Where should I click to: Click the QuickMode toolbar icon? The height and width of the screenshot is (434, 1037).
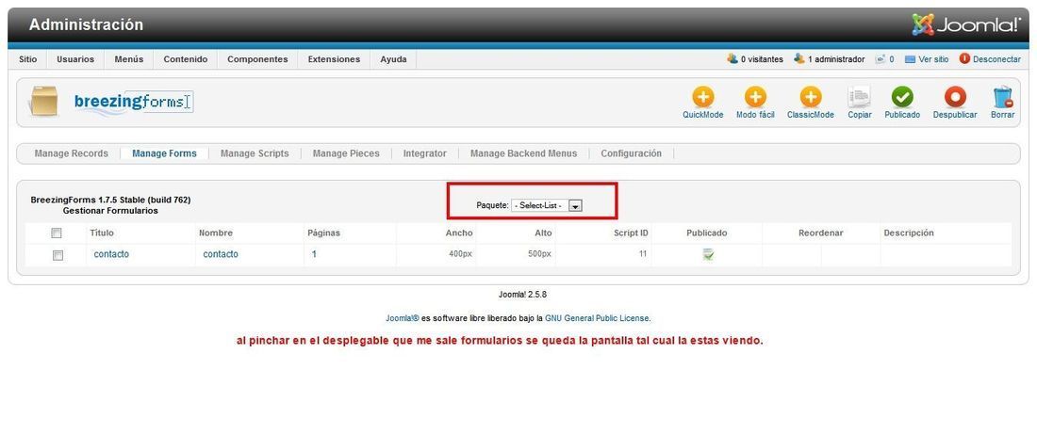pos(703,97)
